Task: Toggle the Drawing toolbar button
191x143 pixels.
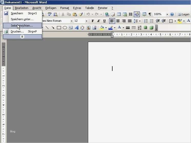Action: click(137, 14)
